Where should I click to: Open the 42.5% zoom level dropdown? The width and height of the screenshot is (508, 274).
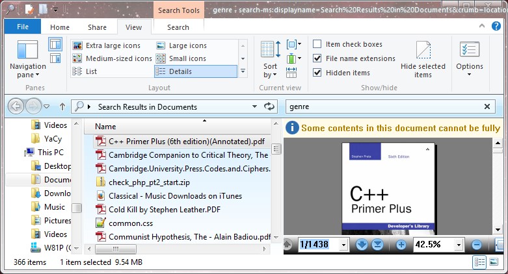459,245
